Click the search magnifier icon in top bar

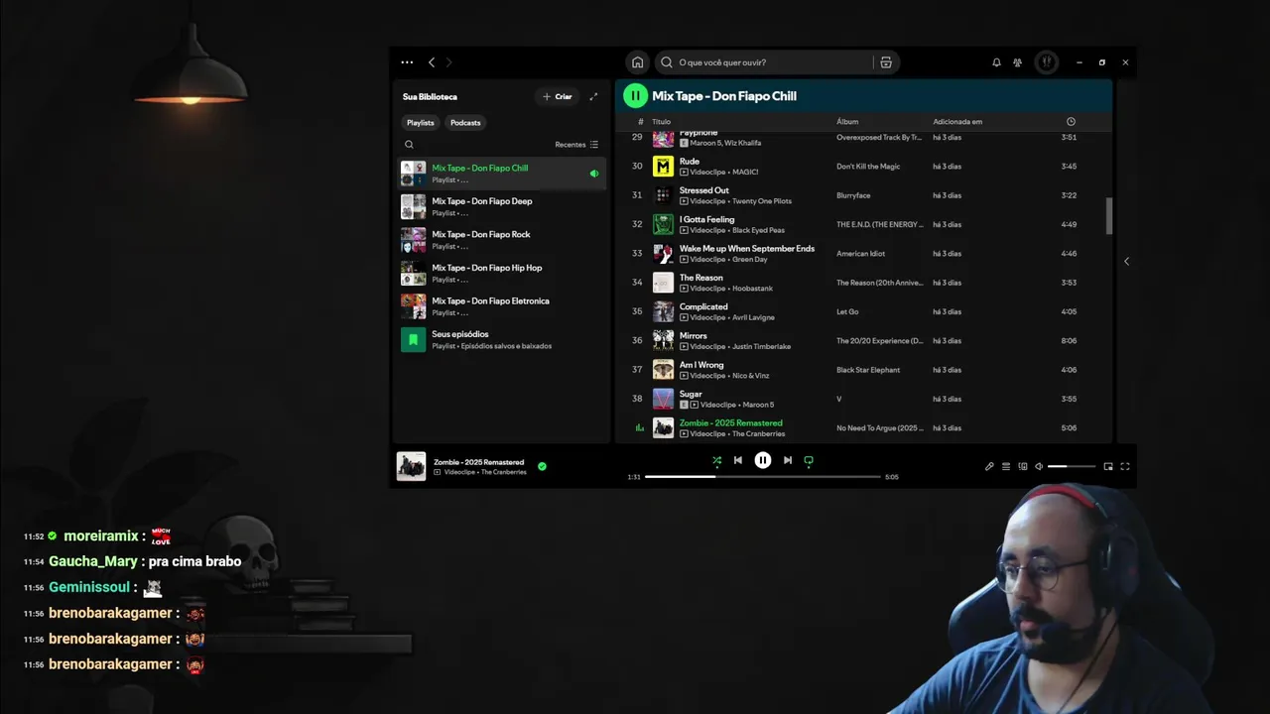[x=667, y=62]
